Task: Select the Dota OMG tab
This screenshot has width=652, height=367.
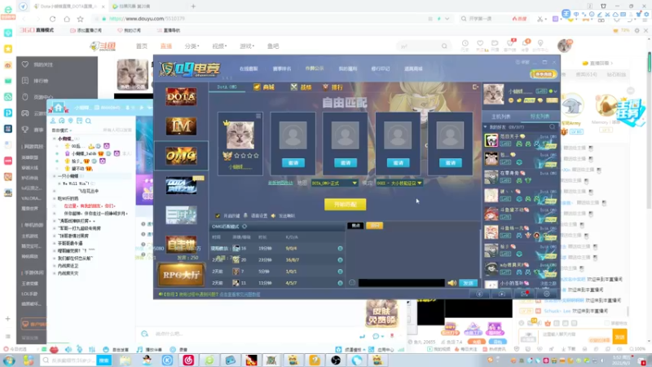Action: [227, 87]
